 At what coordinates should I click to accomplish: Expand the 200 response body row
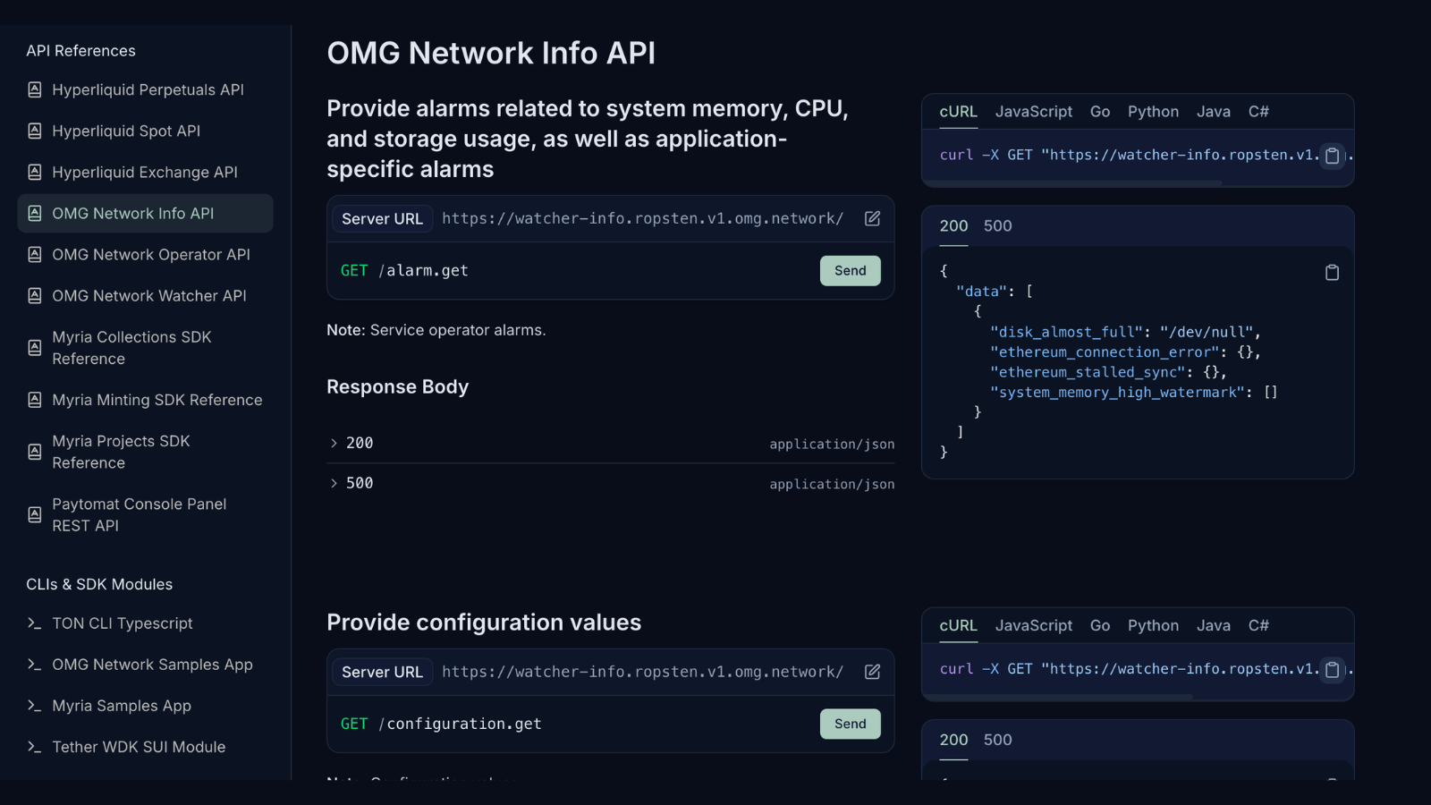click(x=611, y=444)
